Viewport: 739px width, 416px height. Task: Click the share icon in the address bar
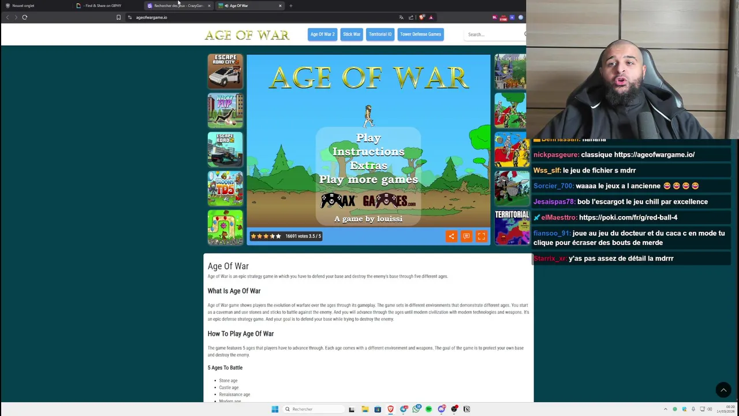click(411, 17)
